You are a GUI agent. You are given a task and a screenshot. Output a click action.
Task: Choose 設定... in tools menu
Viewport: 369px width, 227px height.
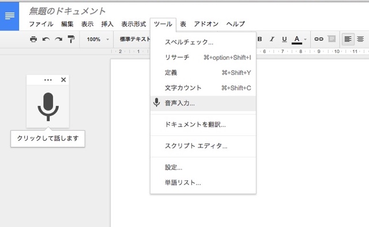coord(203,168)
